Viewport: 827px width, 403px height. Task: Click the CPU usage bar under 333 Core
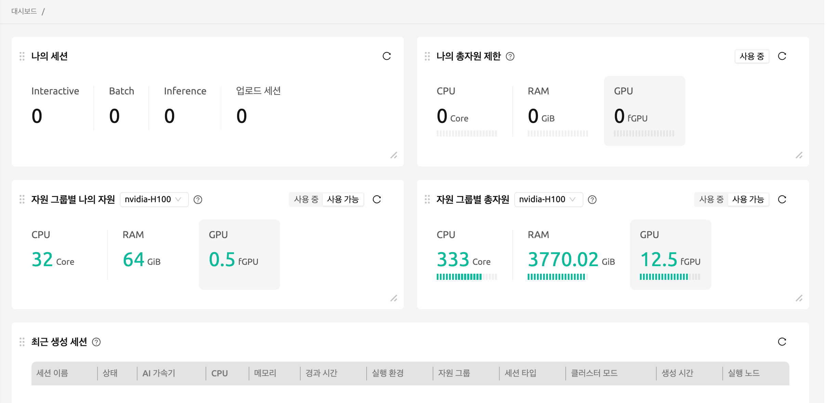(466, 277)
